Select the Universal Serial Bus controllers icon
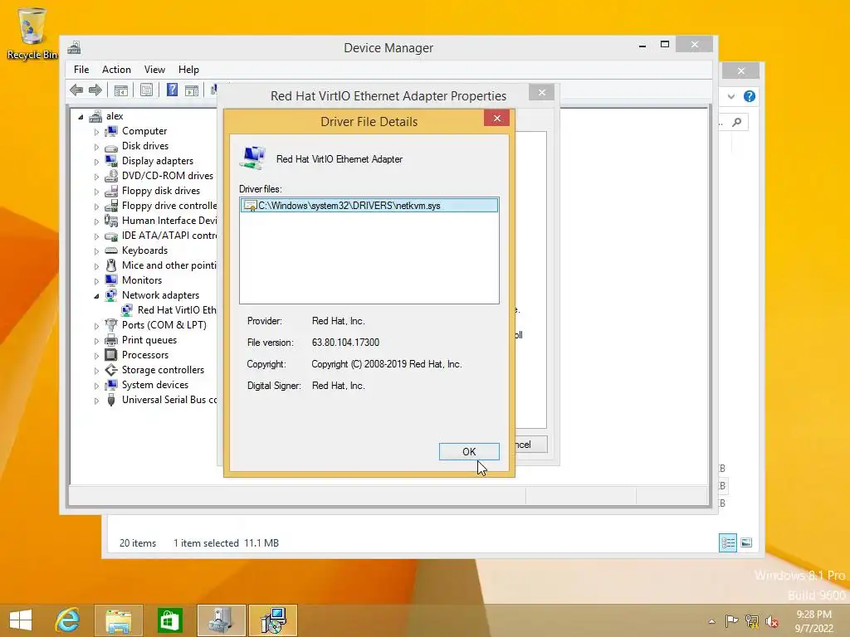Screen dimensions: 850x637 (x=111, y=400)
